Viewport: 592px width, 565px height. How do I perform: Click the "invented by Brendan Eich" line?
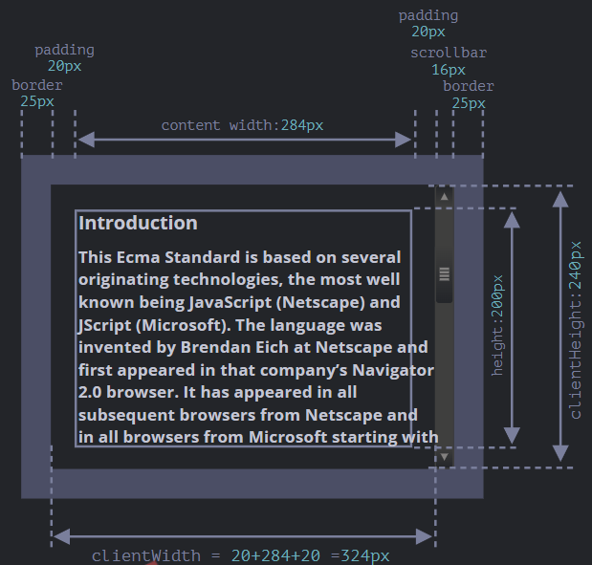tap(252, 348)
